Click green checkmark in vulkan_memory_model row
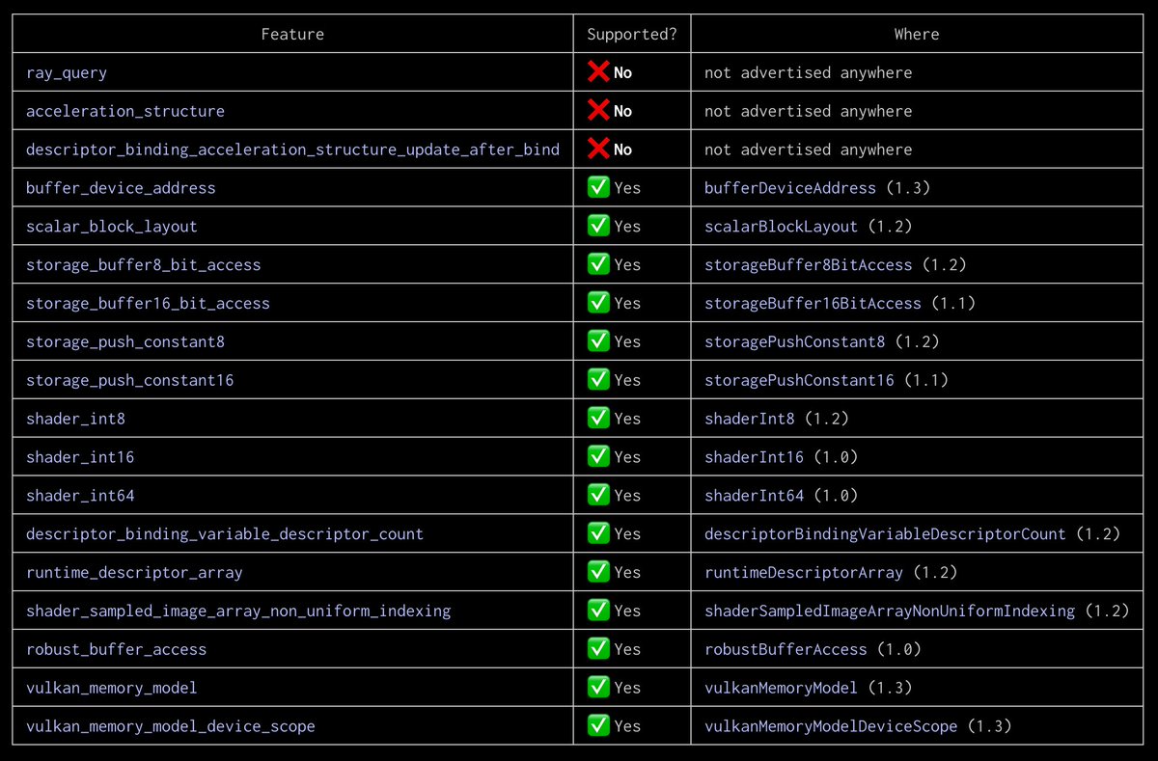 (598, 687)
